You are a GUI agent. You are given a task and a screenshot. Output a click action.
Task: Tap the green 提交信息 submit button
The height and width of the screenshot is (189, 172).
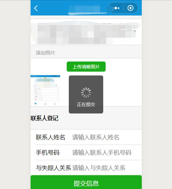coord(86,182)
